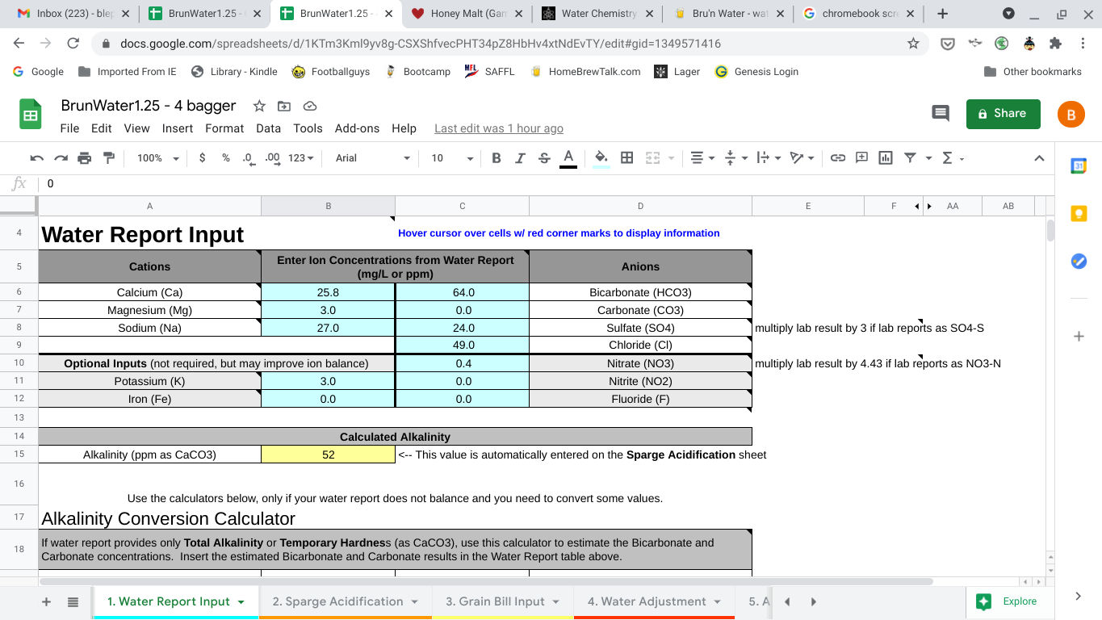Show the all sheets list
1102x620 pixels.
(x=73, y=602)
